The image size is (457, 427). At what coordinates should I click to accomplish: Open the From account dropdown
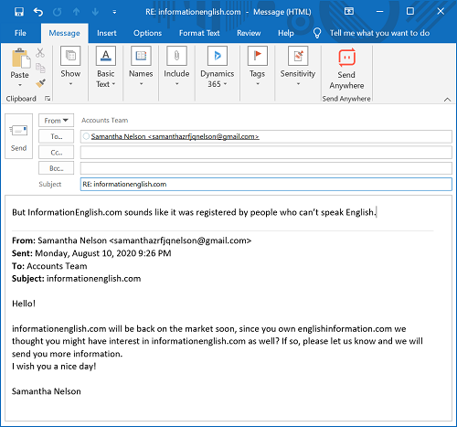[56, 121]
